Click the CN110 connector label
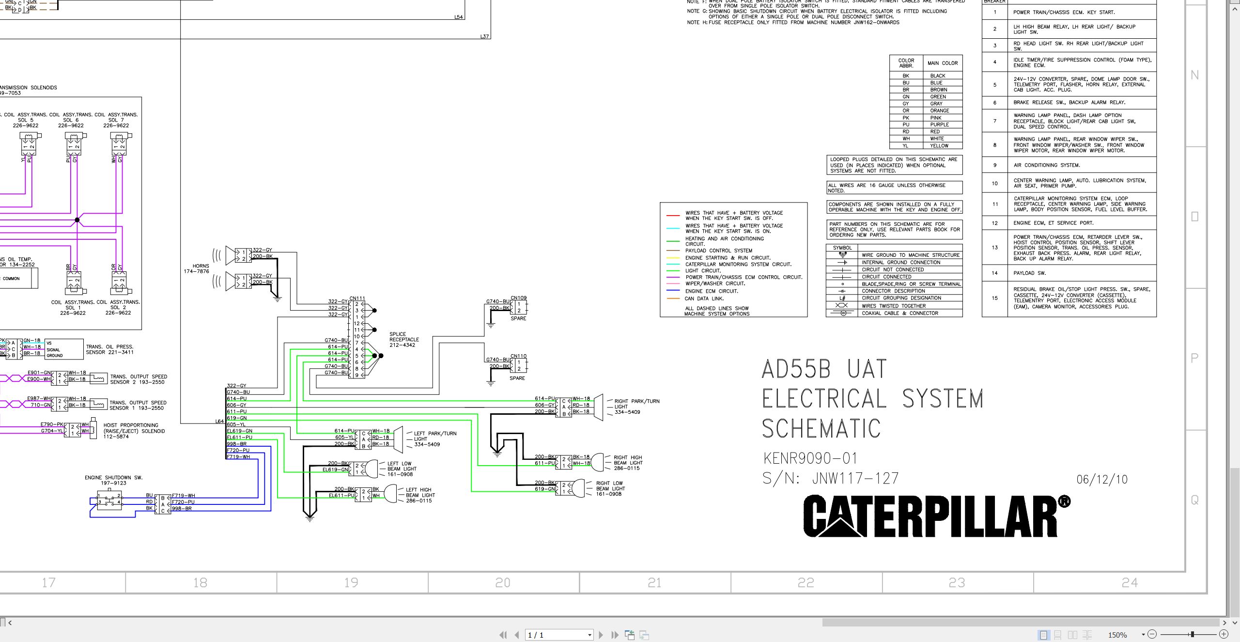The width and height of the screenshot is (1240, 642). [x=518, y=356]
